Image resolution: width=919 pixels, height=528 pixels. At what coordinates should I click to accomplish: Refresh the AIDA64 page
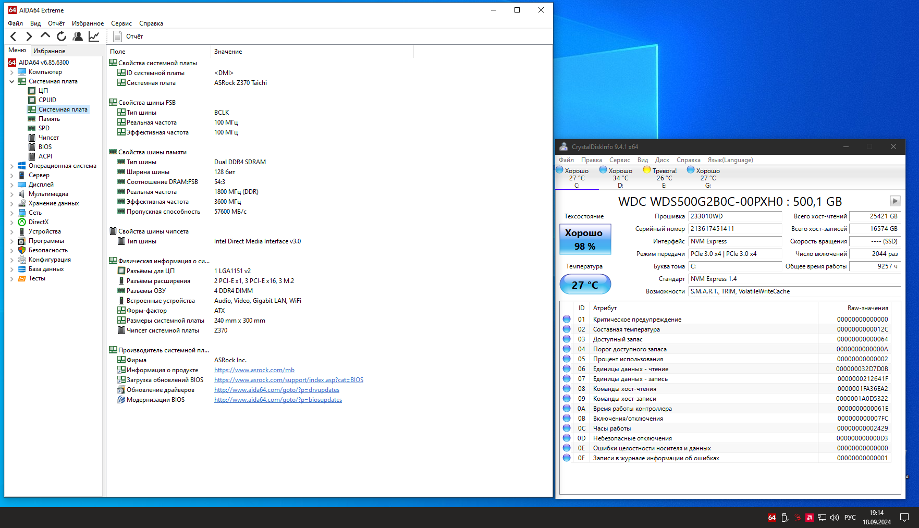(x=62, y=36)
